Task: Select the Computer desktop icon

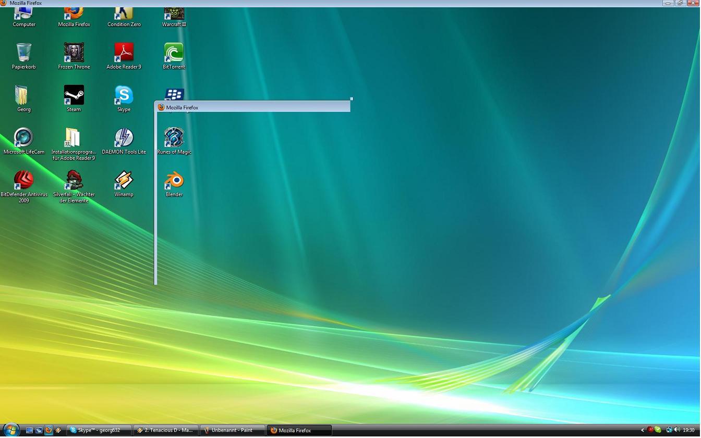Action: [24, 18]
